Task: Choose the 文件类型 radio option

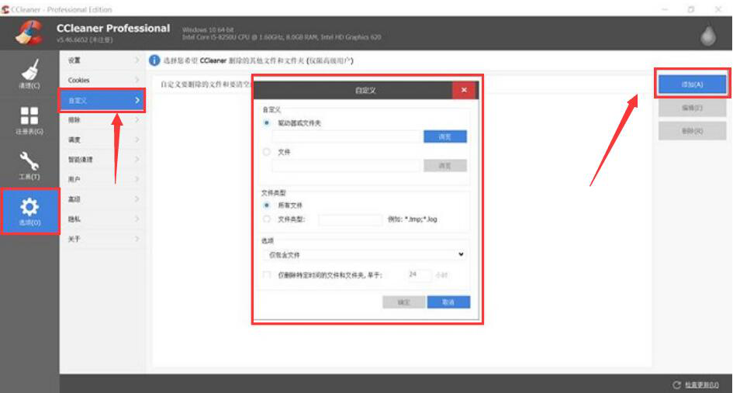Action: coord(267,219)
